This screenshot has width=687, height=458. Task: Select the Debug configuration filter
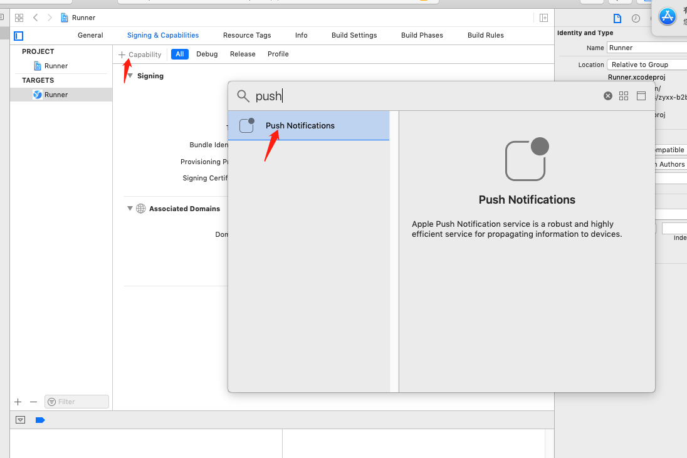[207, 54]
